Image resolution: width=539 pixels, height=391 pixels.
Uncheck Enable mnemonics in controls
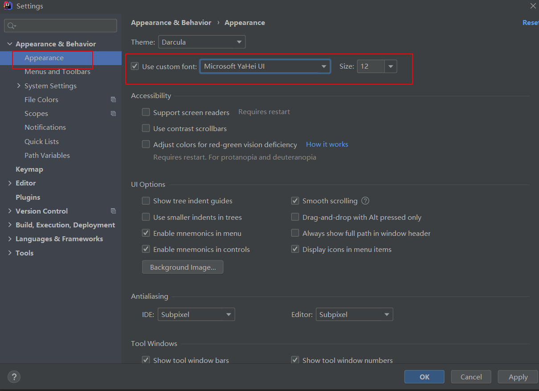point(146,249)
